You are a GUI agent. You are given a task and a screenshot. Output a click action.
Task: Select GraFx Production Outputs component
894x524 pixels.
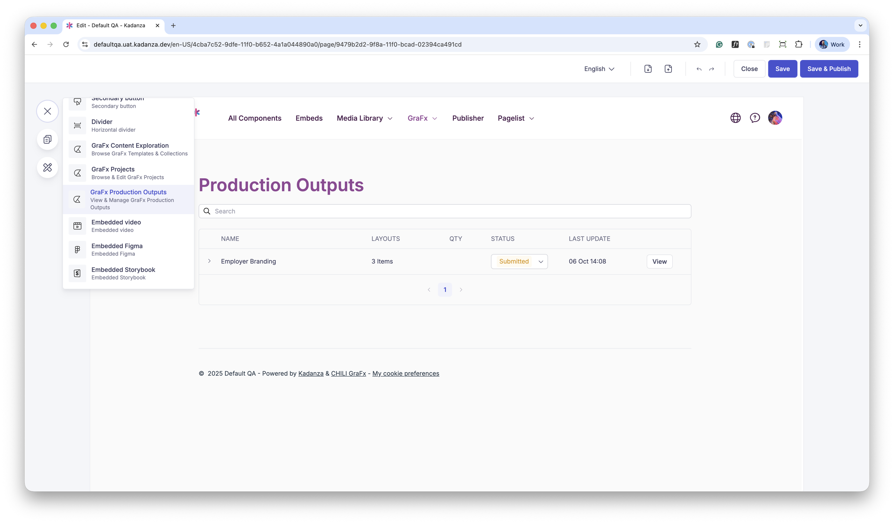[x=129, y=200]
